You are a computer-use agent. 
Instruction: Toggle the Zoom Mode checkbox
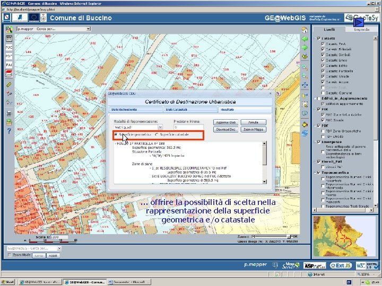click(x=10, y=255)
